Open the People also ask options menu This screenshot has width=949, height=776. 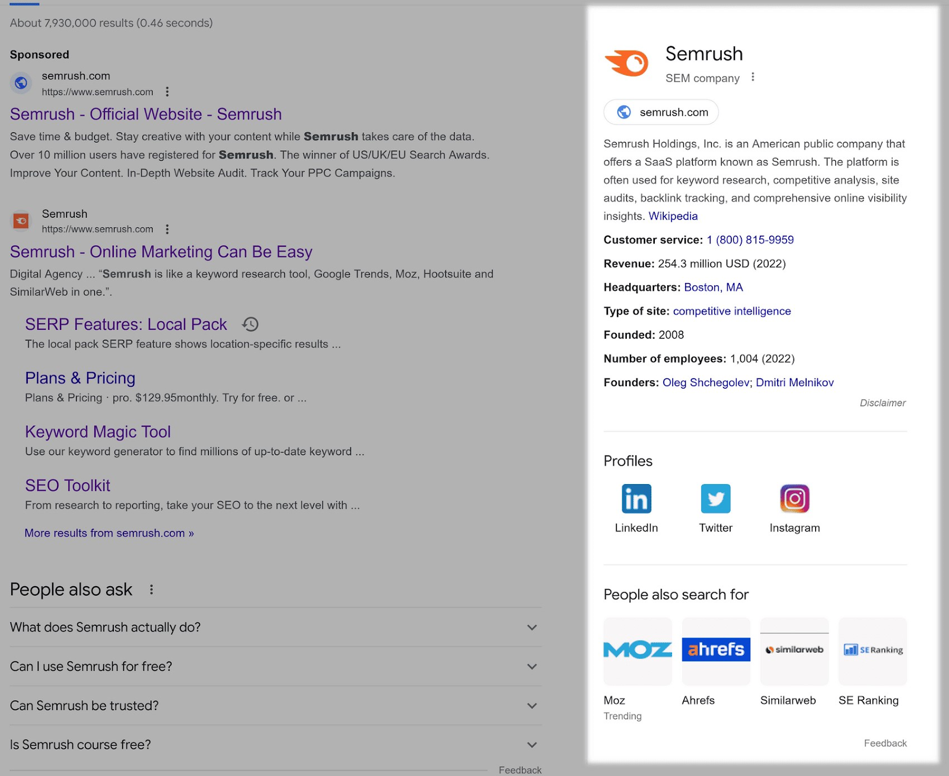(x=151, y=589)
